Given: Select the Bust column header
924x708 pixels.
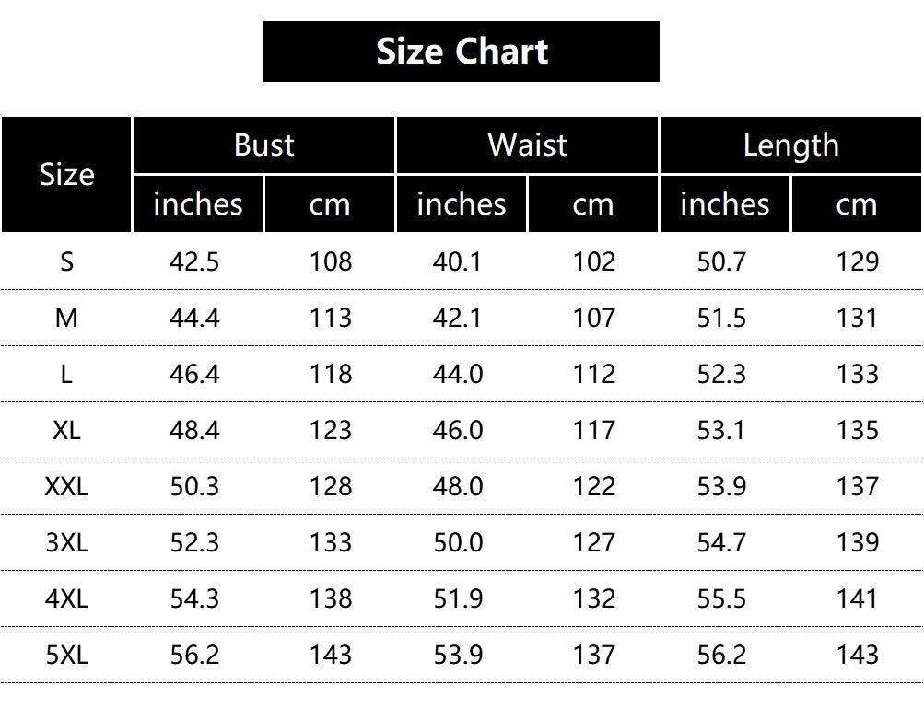Looking at the screenshot, I should [264, 145].
